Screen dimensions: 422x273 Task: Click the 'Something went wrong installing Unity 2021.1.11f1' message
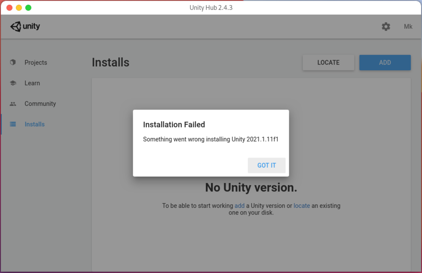[211, 139]
